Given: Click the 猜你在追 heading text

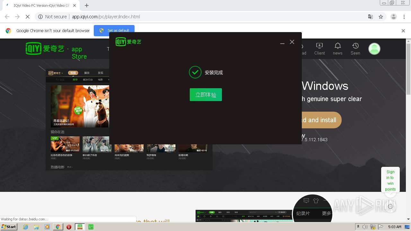Looking at the screenshot, I should click(x=57, y=132).
